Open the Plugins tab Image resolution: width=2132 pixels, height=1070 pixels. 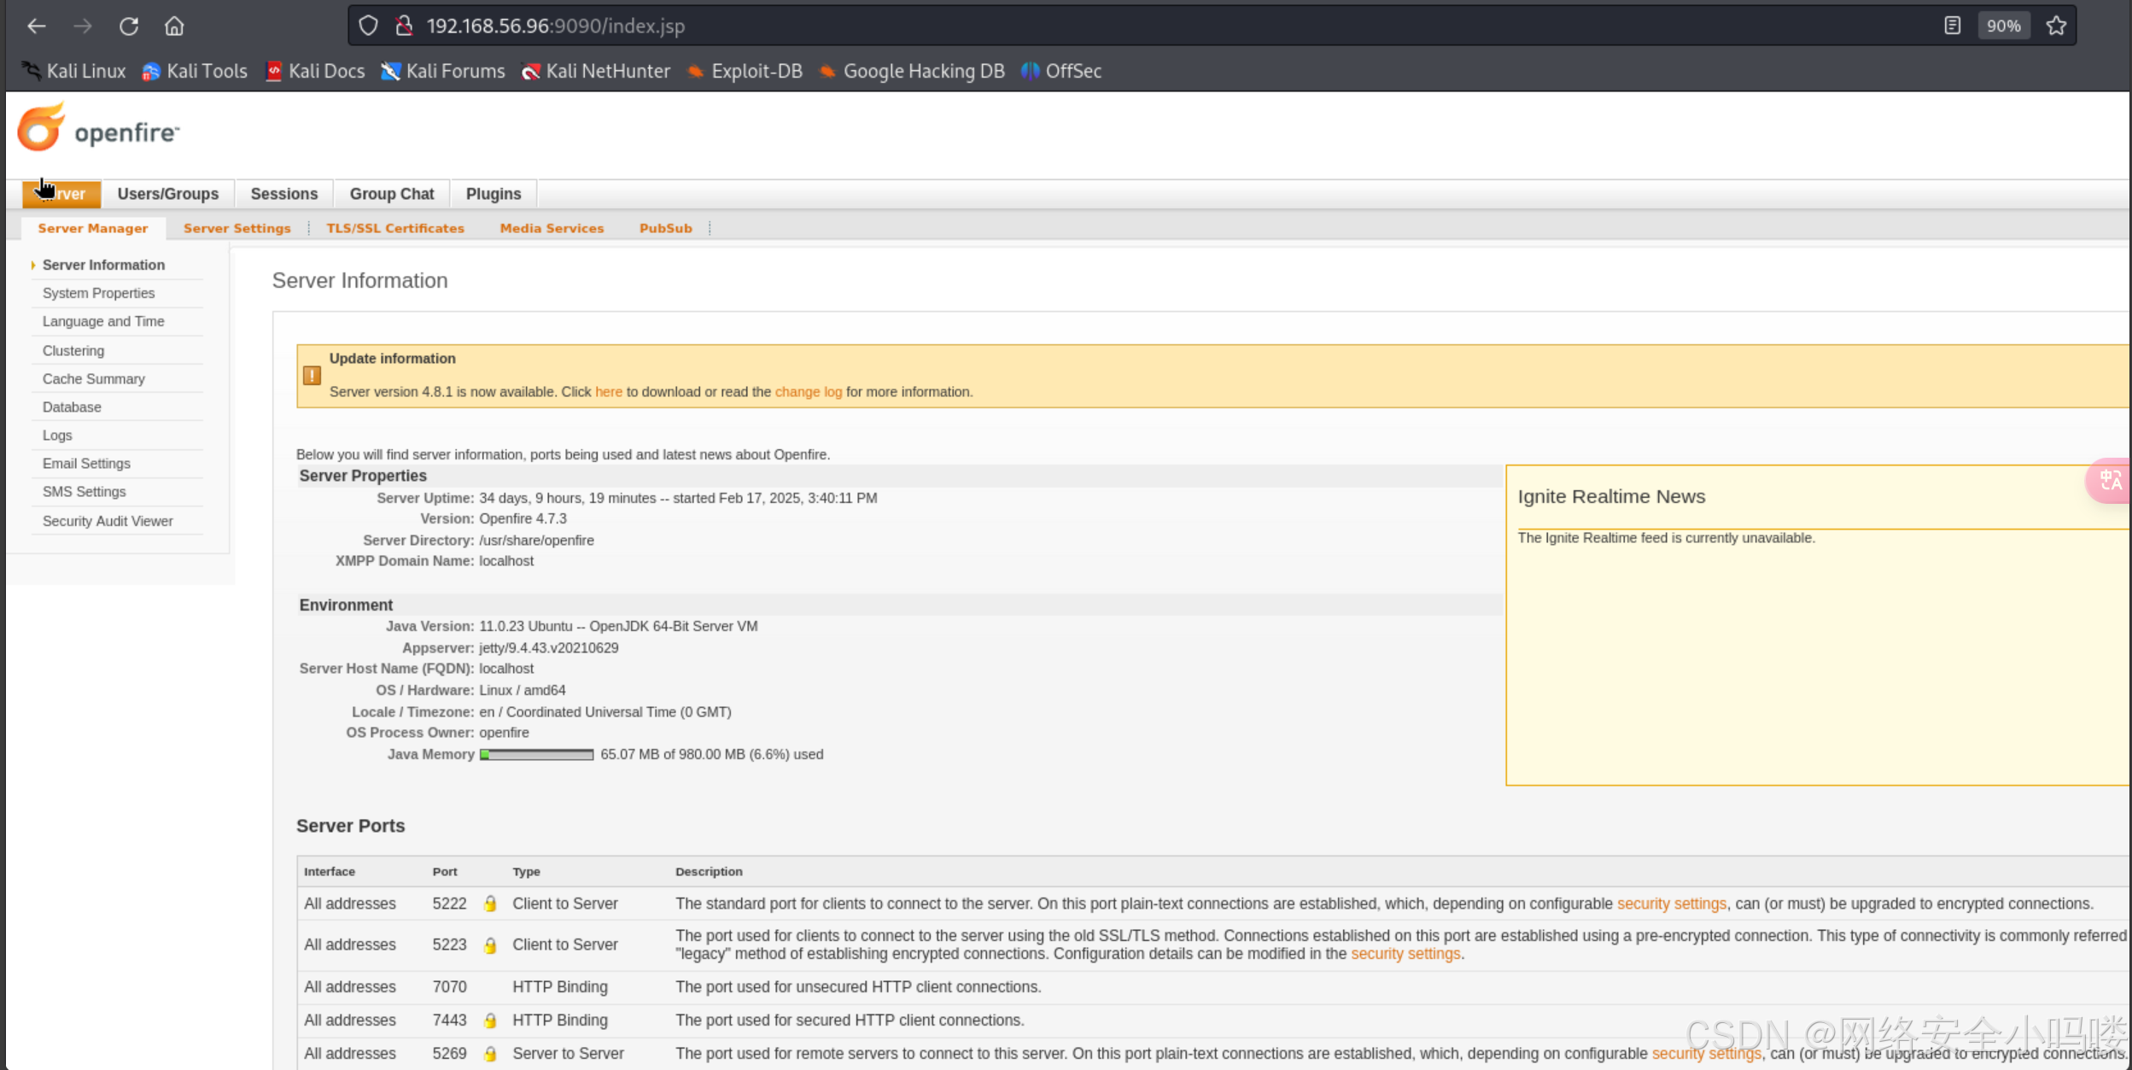(494, 194)
